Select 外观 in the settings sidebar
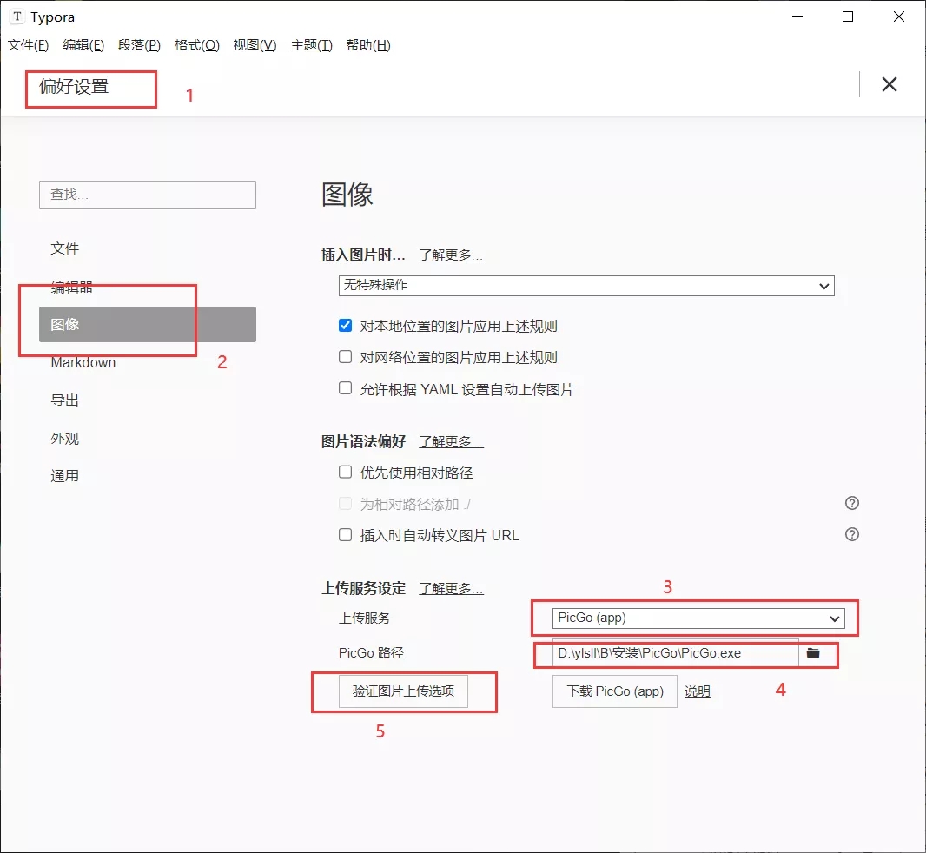 (x=65, y=438)
